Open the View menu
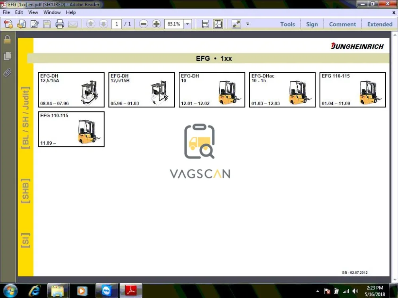The width and height of the screenshot is (398, 298). coord(33,12)
